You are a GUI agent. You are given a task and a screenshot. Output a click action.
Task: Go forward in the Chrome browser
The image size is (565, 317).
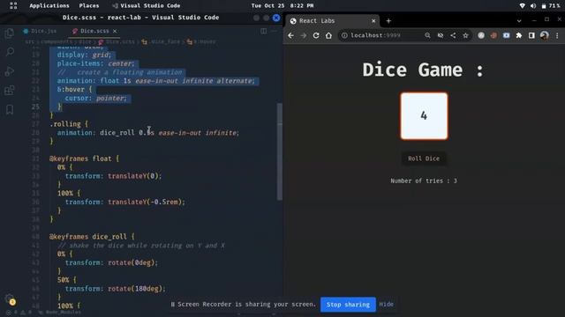[x=304, y=35]
